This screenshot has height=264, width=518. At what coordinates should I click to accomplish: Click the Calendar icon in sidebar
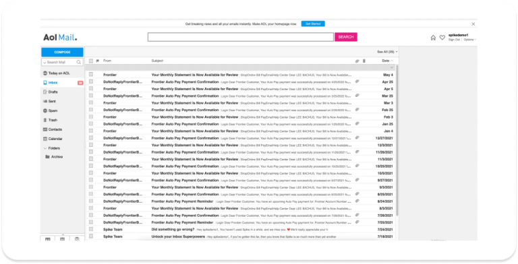pyautogui.click(x=45, y=139)
